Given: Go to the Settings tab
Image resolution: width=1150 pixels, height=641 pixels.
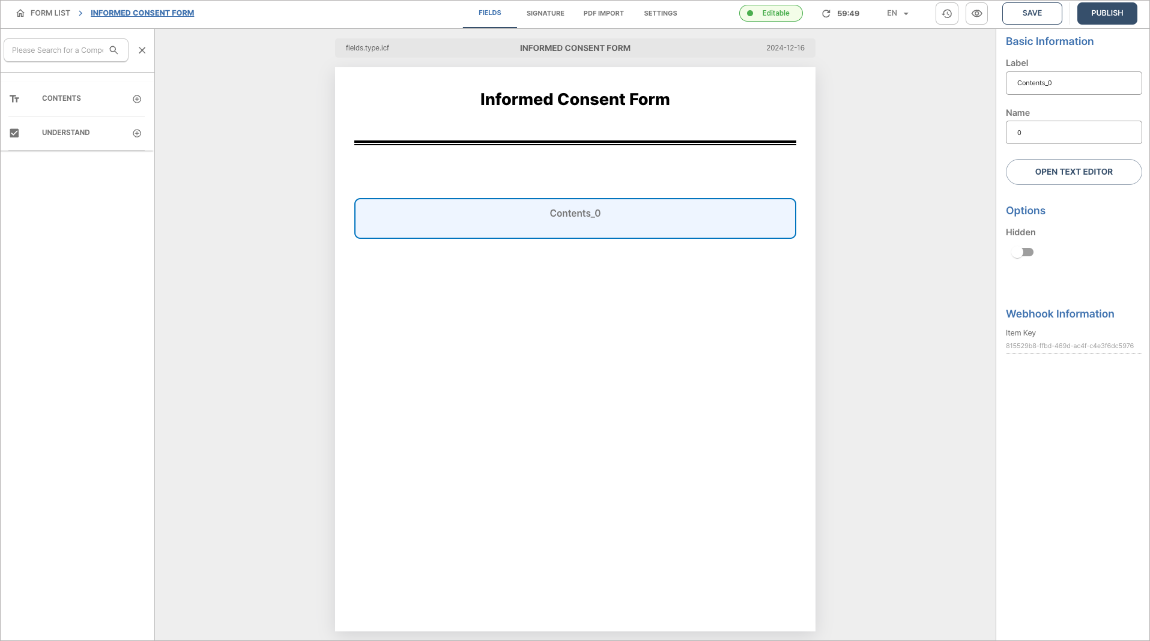Looking at the screenshot, I should click(x=660, y=13).
